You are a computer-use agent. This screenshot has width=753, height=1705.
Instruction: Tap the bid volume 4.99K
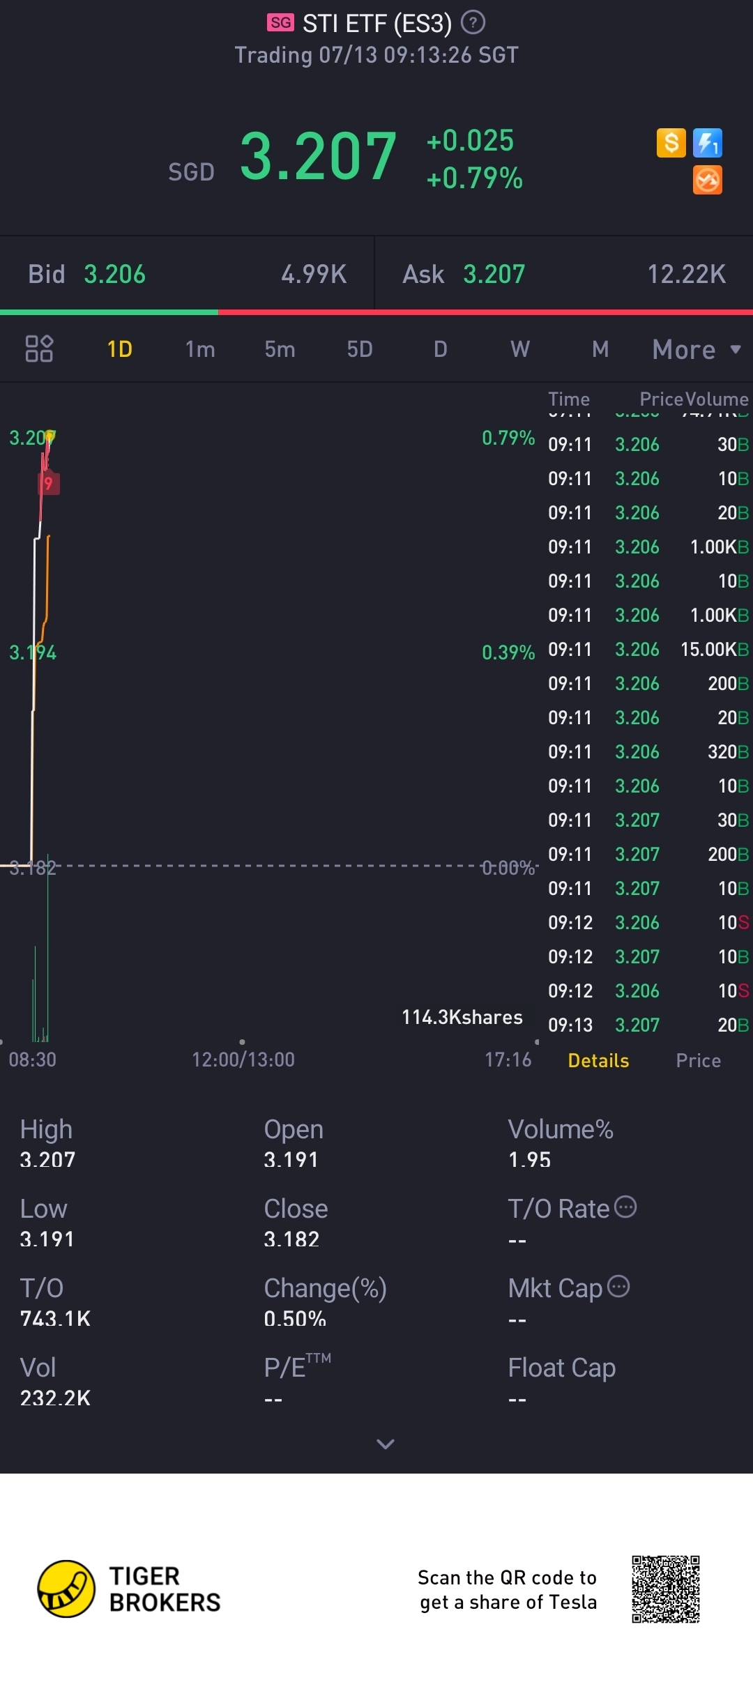314,275
